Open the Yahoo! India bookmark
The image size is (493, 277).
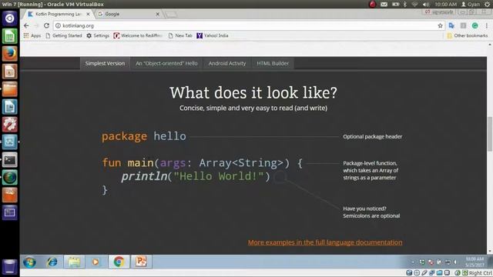tap(213, 35)
